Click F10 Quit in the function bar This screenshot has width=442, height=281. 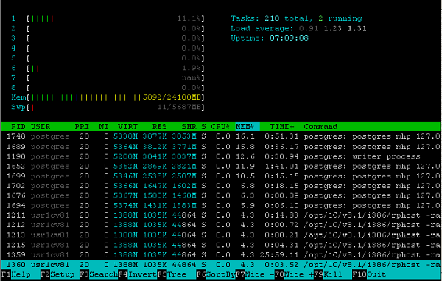pos(369,274)
